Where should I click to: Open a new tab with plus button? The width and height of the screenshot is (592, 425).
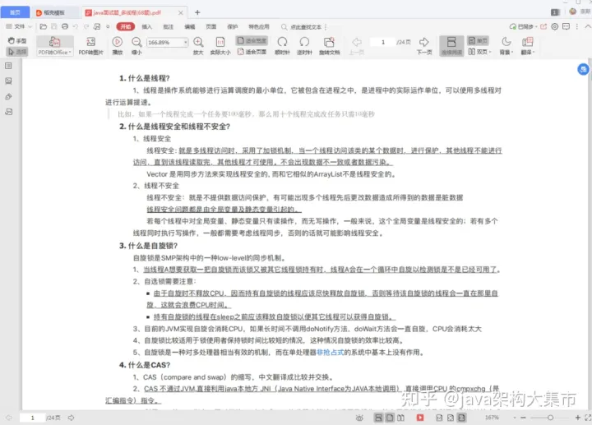coord(197,12)
